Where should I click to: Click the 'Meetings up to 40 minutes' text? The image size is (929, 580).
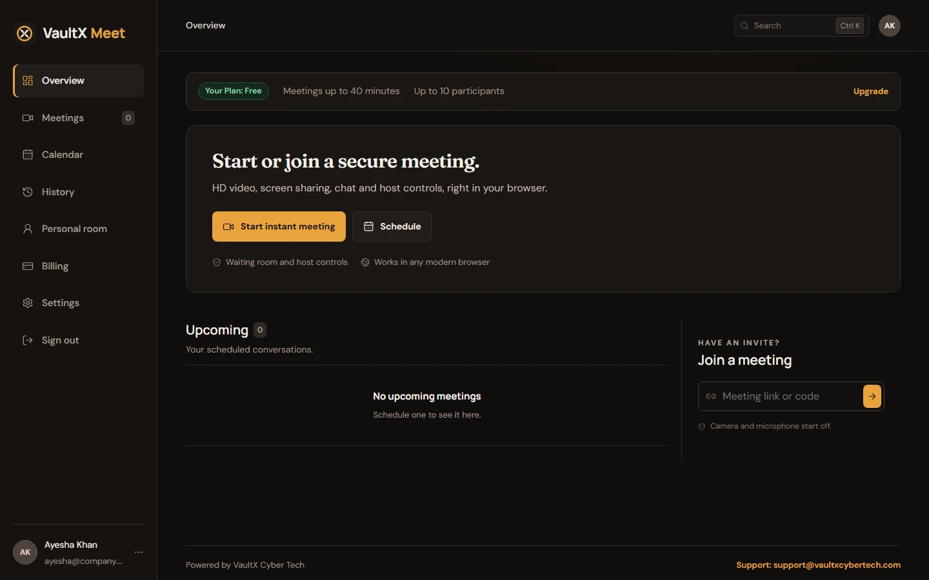click(x=341, y=92)
